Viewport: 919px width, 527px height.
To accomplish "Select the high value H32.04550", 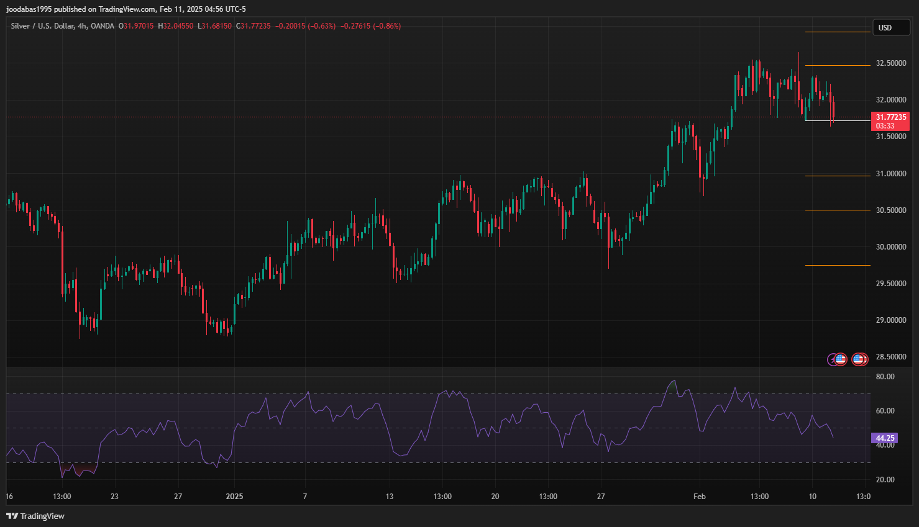I will pyautogui.click(x=176, y=26).
